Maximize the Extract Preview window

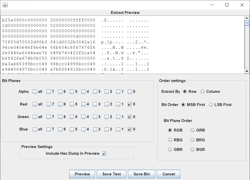227,5
